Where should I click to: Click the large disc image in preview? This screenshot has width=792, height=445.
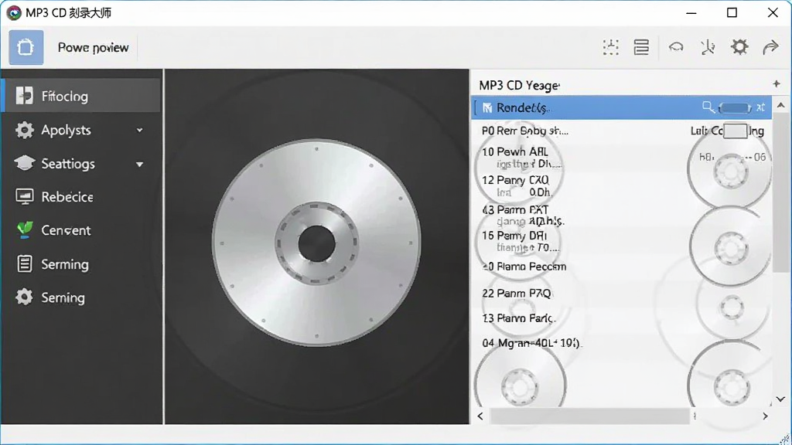(x=316, y=243)
